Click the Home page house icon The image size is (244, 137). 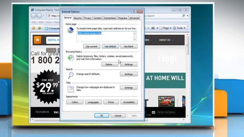click(71, 30)
